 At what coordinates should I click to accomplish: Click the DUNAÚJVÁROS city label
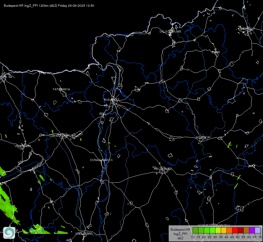point(102,160)
